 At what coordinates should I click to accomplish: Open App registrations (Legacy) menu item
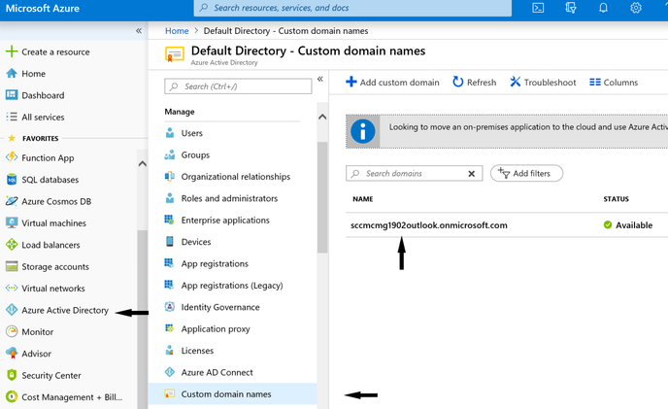(233, 285)
